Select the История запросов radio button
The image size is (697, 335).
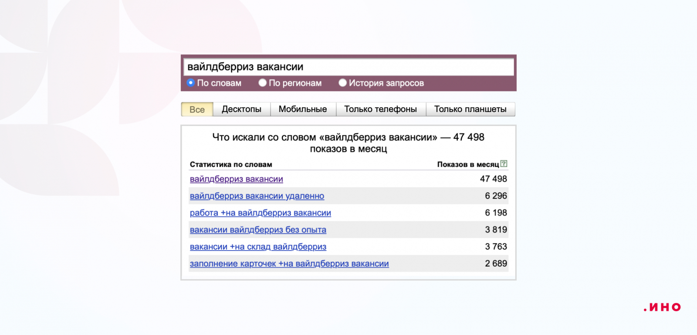[342, 83]
